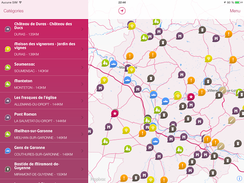Screen dimensions: 244x183
Task: Tap bastide tower icon beside Miramont-de-Guyenne
Action: click(x=8, y=169)
